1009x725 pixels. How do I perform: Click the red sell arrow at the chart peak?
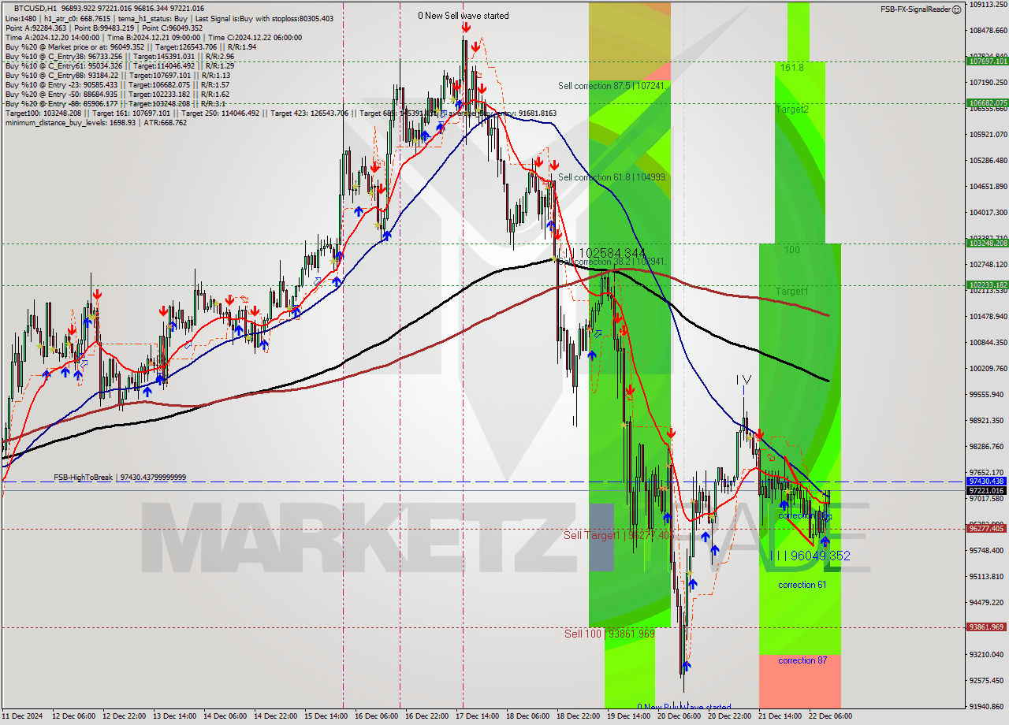click(x=466, y=27)
